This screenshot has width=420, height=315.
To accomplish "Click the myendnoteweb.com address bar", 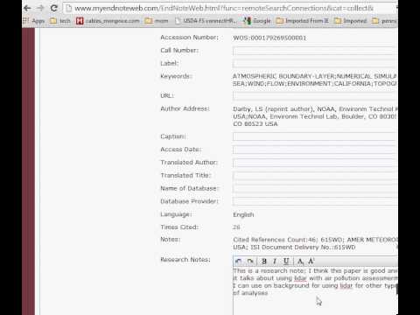I will coord(229,8).
